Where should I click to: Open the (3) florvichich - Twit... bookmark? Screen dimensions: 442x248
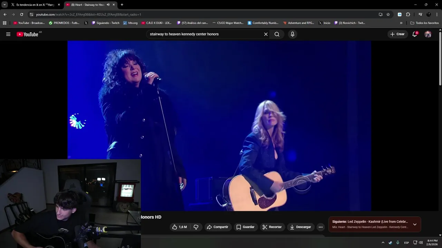[349, 23]
